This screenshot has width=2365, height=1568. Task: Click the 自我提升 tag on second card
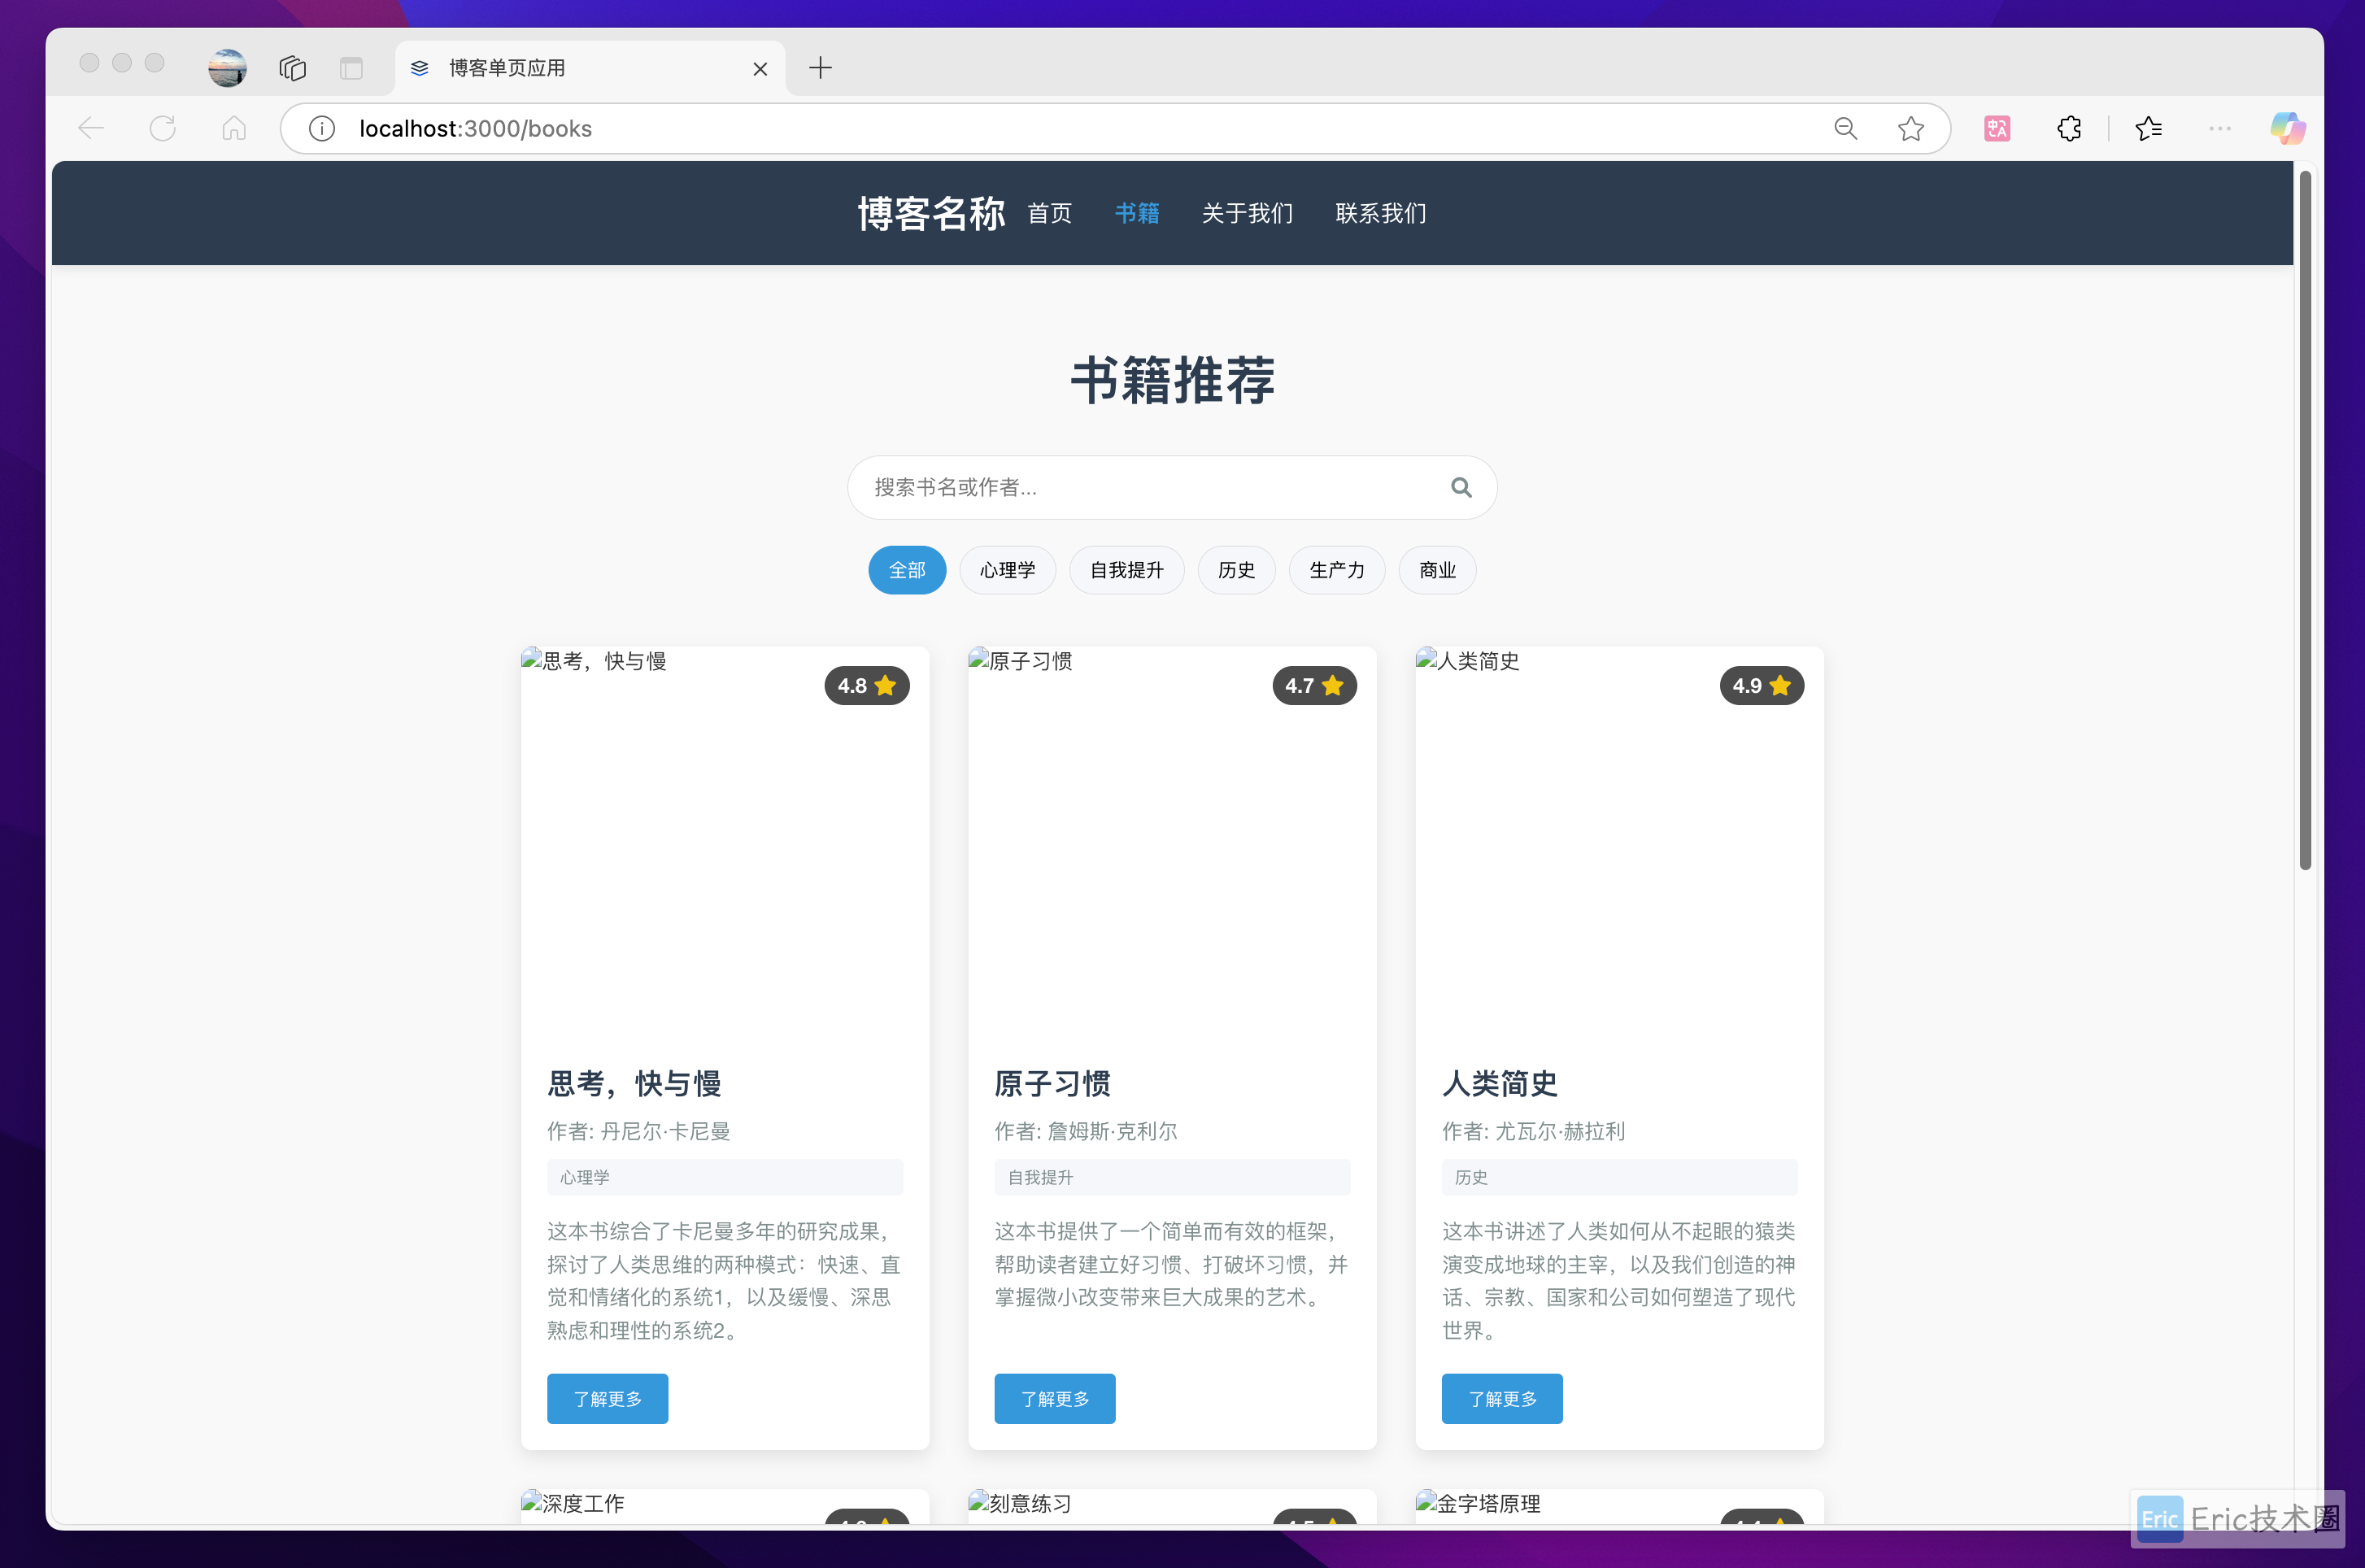1172,1177
